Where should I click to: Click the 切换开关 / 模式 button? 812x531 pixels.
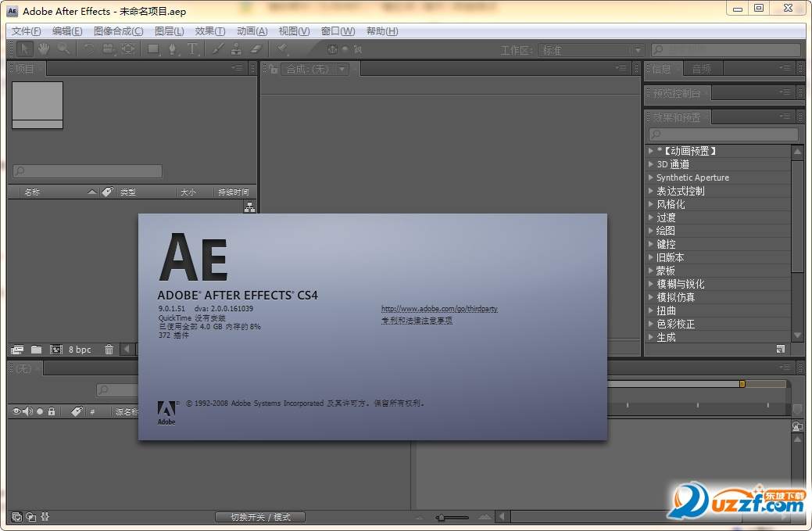tap(260, 517)
